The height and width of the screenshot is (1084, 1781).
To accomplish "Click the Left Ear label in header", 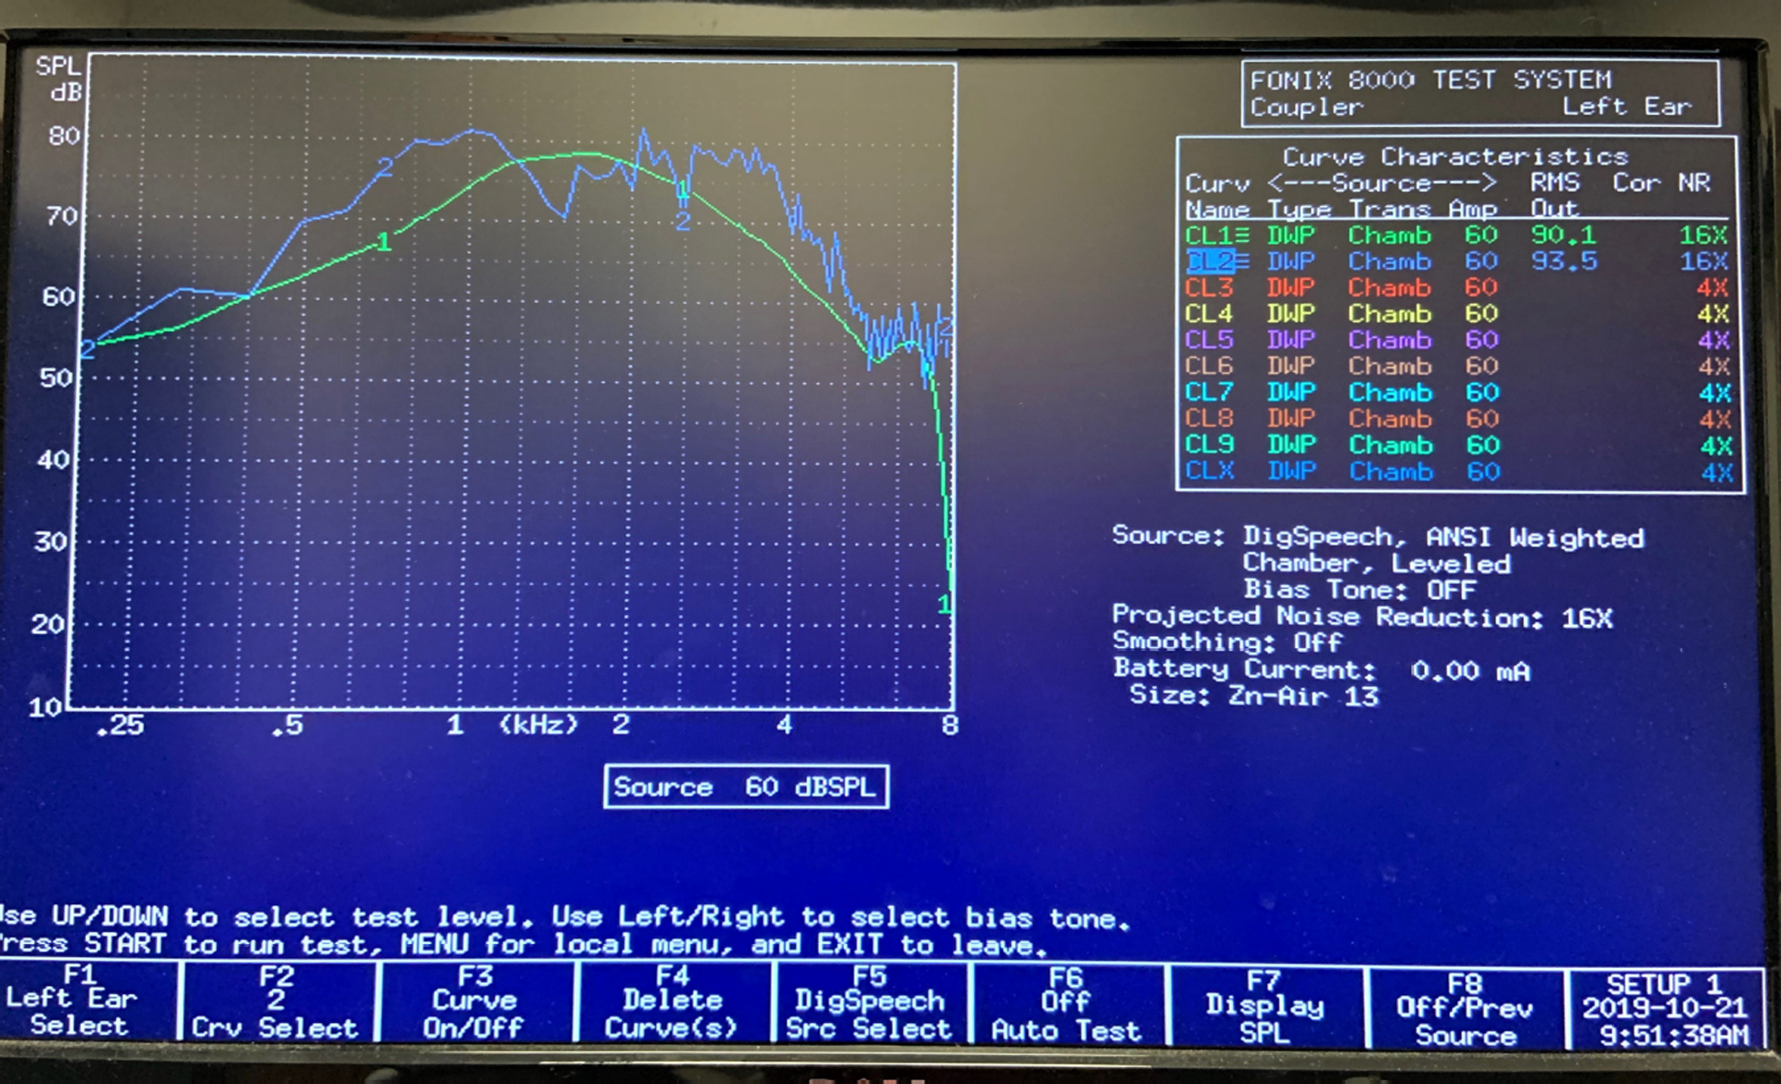I will (1627, 107).
